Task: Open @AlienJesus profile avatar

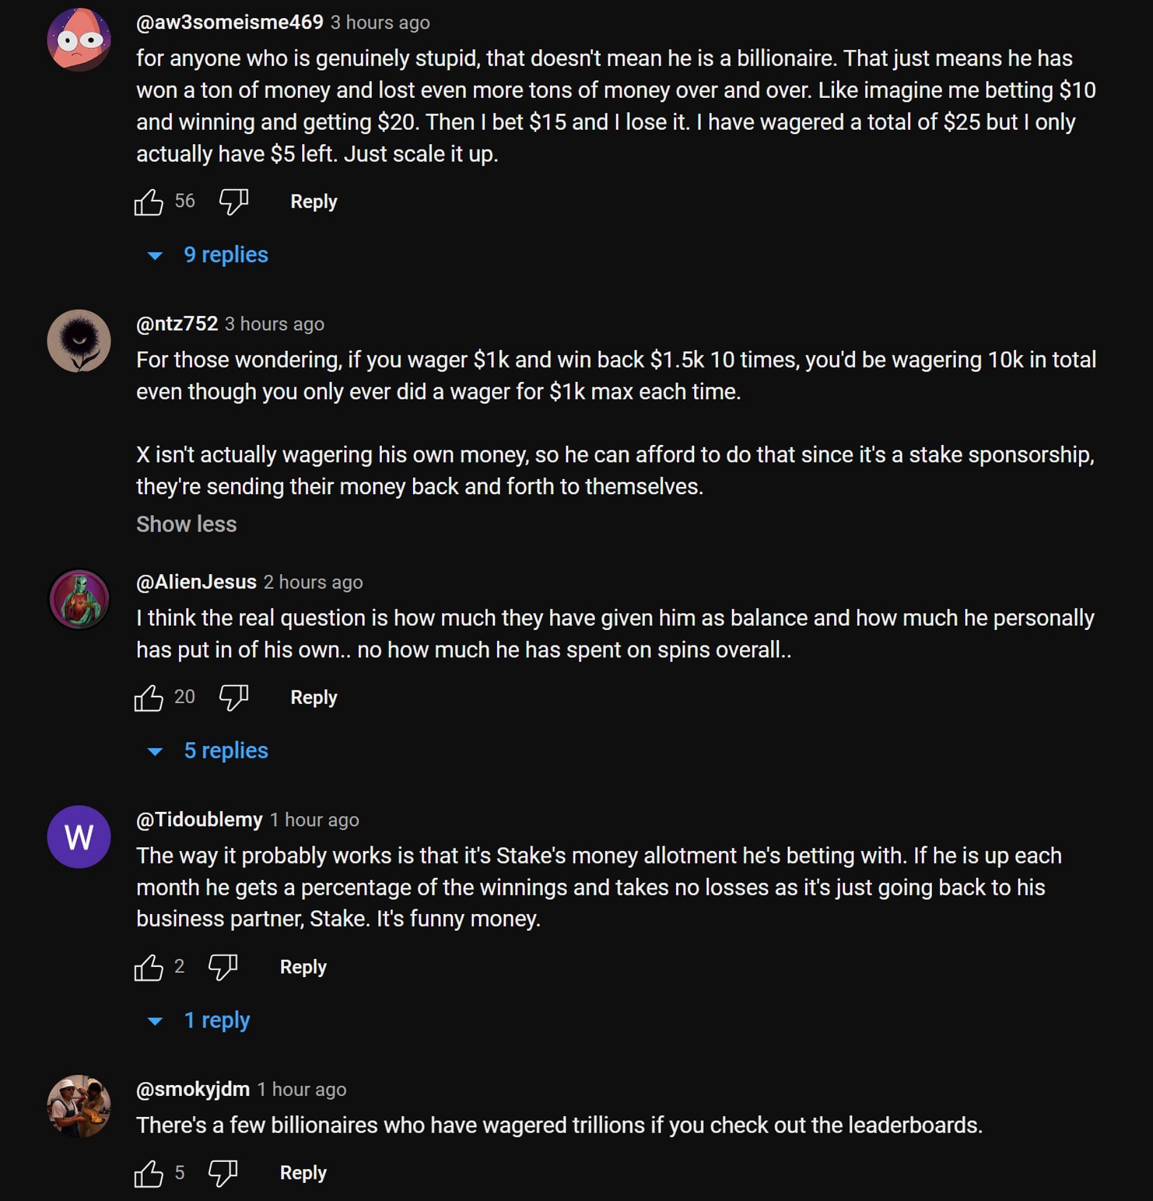Action: click(x=79, y=599)
